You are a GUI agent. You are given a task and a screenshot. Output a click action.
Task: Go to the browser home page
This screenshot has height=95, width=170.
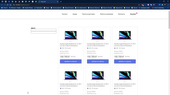pos(10,5)
